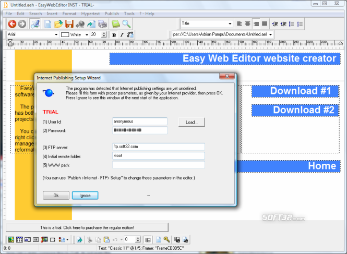Click the paste clipboard icon
The width and height of the screenshot is (347, 254).
(106, 239)
